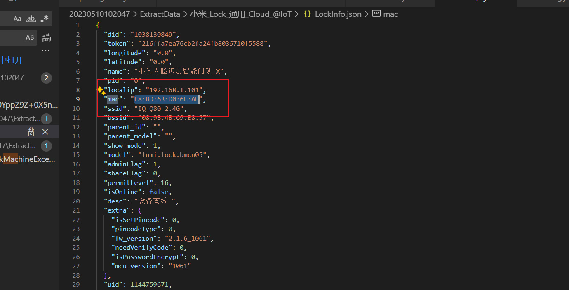Toggle Preserve Case in replace field
569x290 pixels.
pyautogui.click(x=30, y=37)
